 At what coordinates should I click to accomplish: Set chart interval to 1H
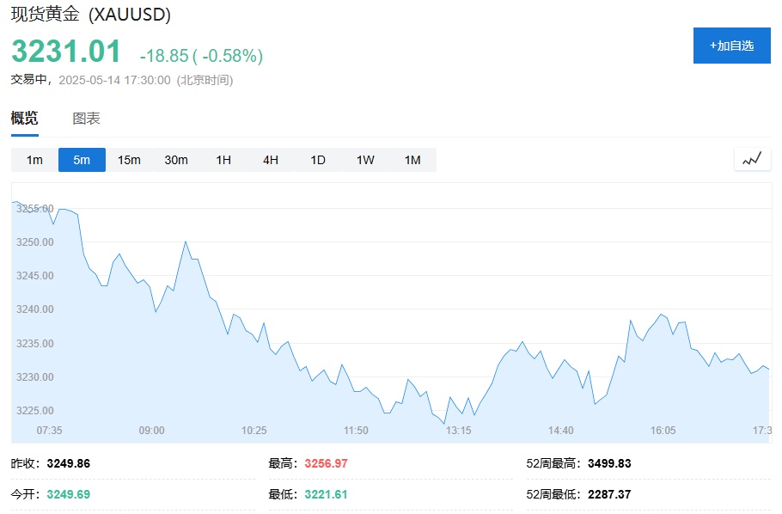[x=223, y=160]
